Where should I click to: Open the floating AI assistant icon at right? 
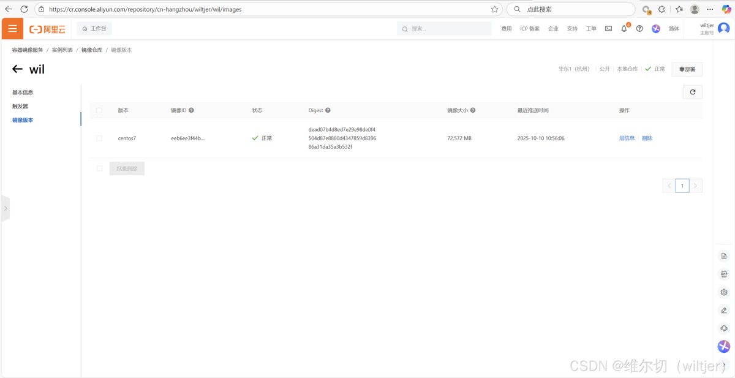click(x=724, y=347)
